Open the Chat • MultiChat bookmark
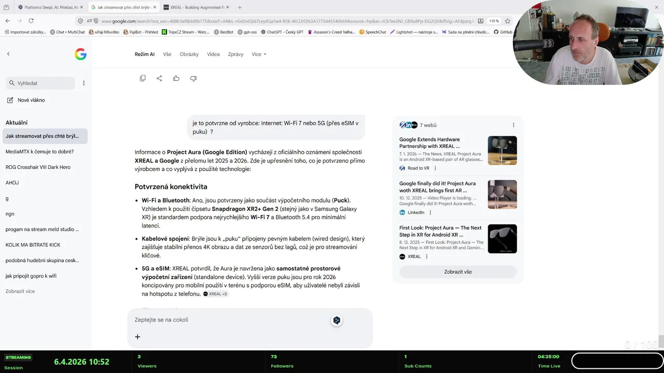 coord(67,32)
